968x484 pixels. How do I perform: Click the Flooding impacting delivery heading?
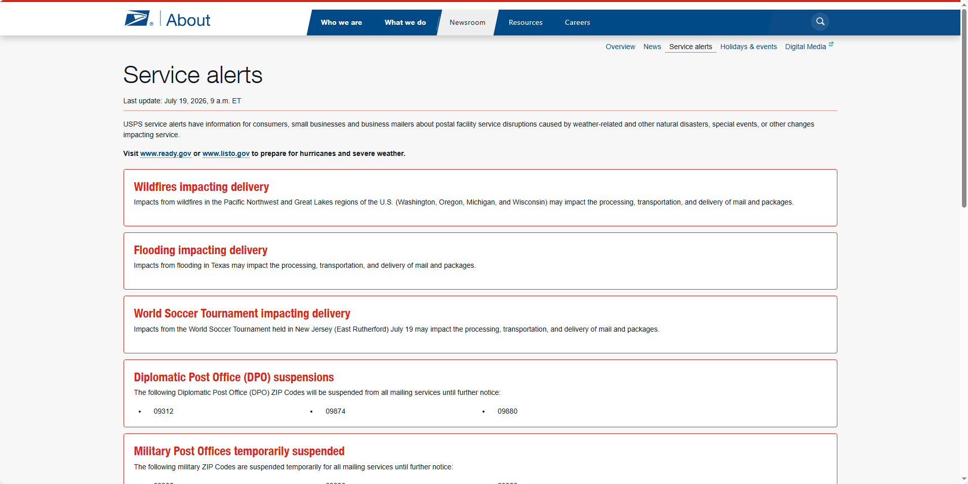point(200,250)
